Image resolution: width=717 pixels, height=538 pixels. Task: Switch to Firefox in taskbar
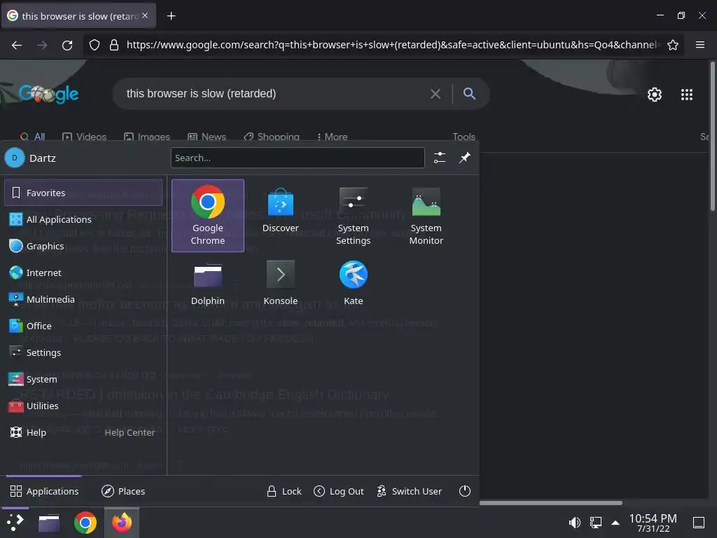[x=122, y=523]
